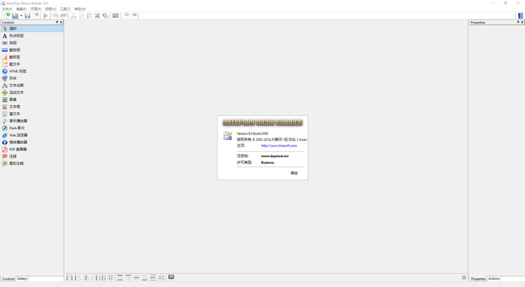Select the 酷标签 cool label control

click(32, 57)
